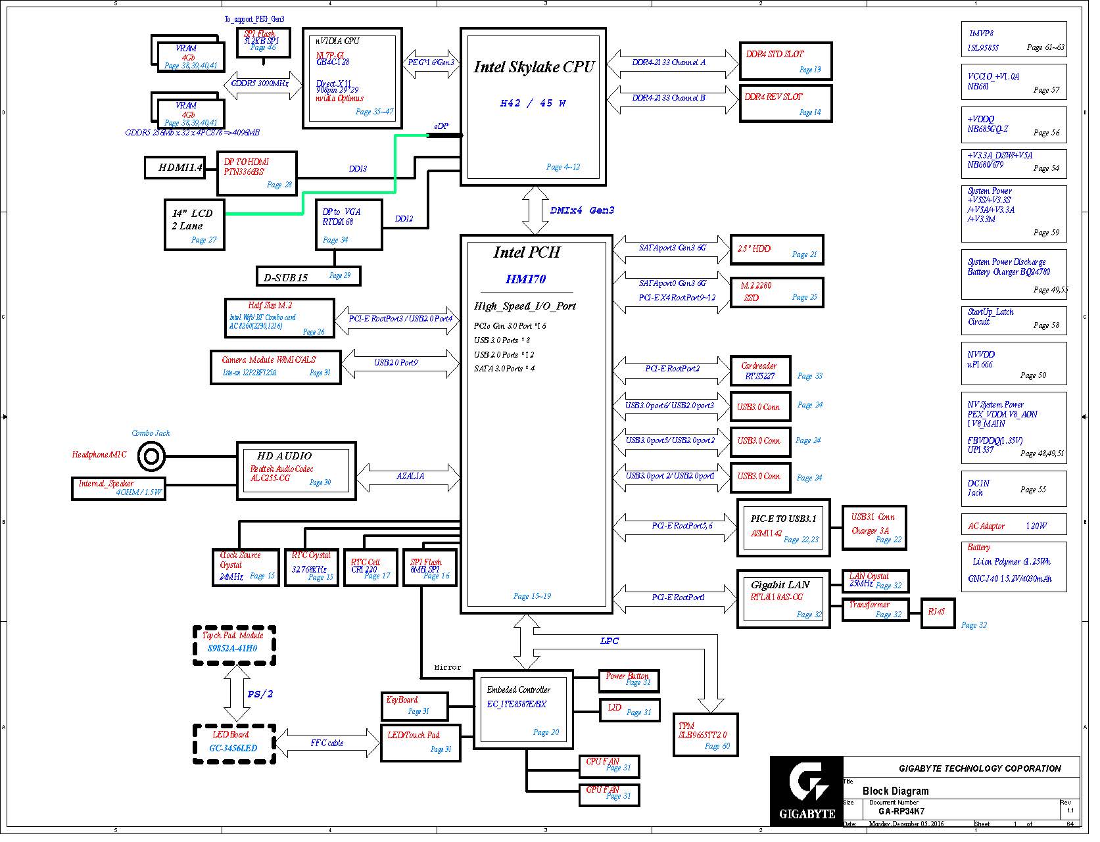Select the System Power Discharge box
Image resolution: width=1100 pixels, height=842 pixels.
(x=1013, y=274)
